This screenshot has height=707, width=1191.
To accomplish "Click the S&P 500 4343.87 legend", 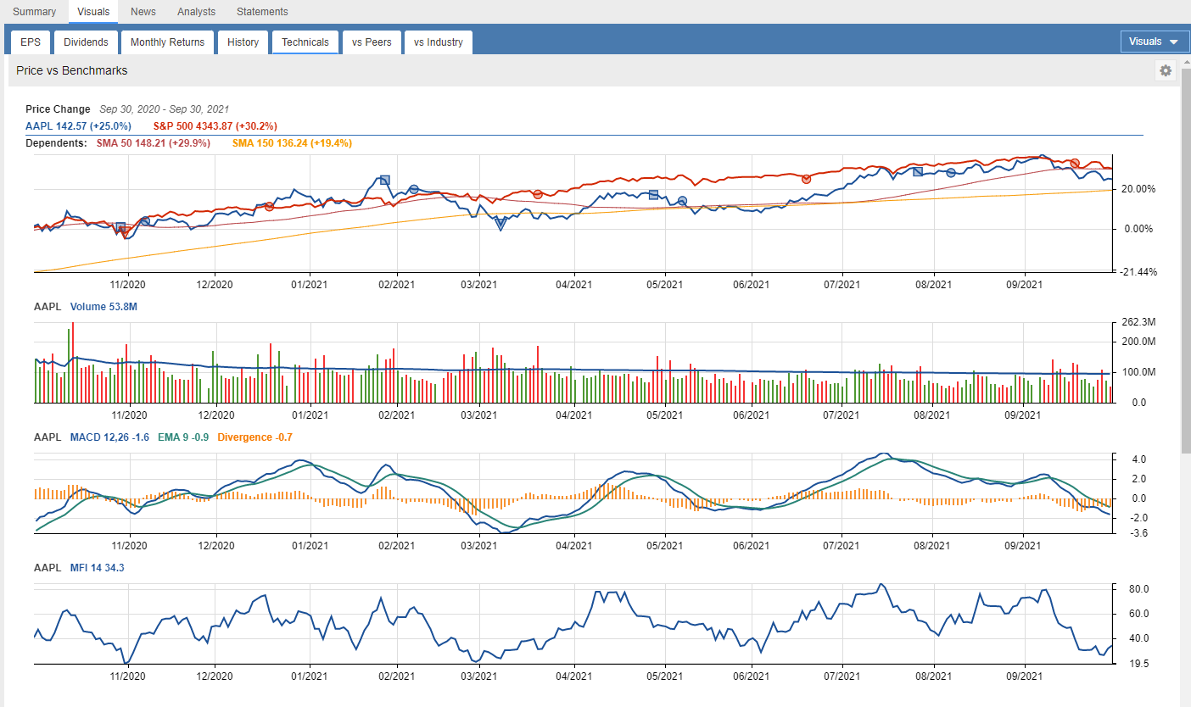I will [215, 126].
